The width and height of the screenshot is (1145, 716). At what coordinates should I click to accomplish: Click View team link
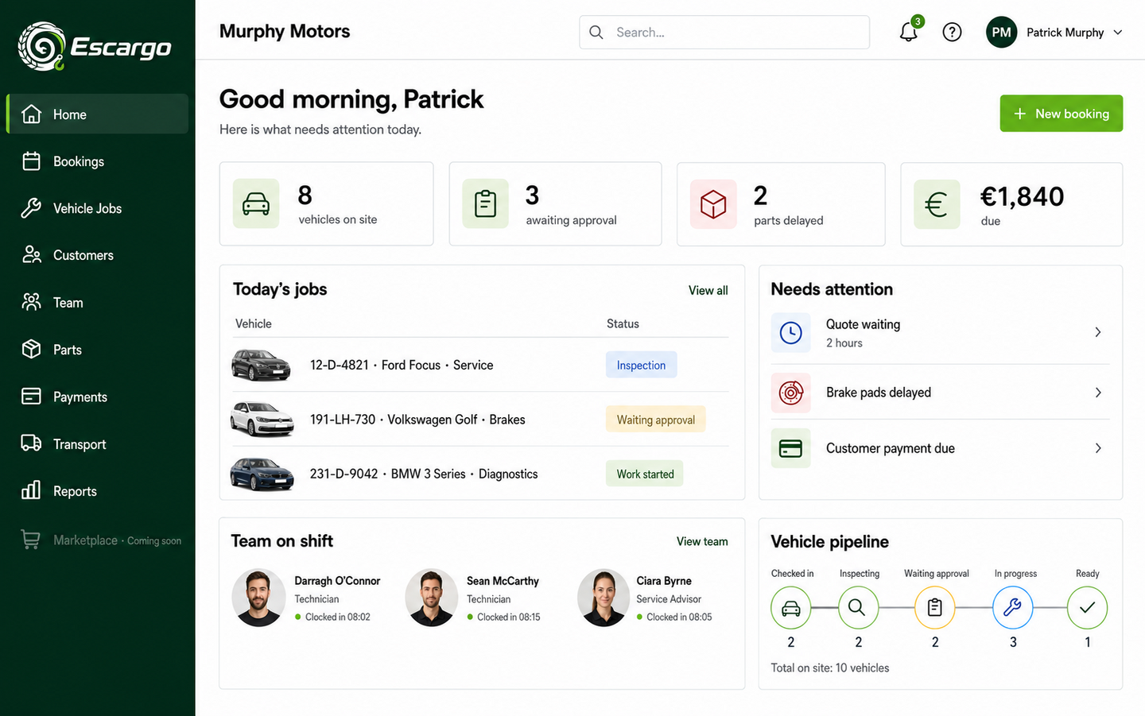click(x=702, y=541)
